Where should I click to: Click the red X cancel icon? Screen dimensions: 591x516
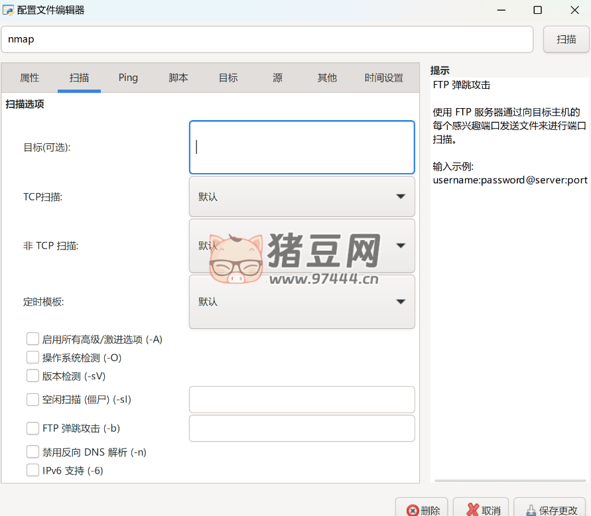point(472,510)
